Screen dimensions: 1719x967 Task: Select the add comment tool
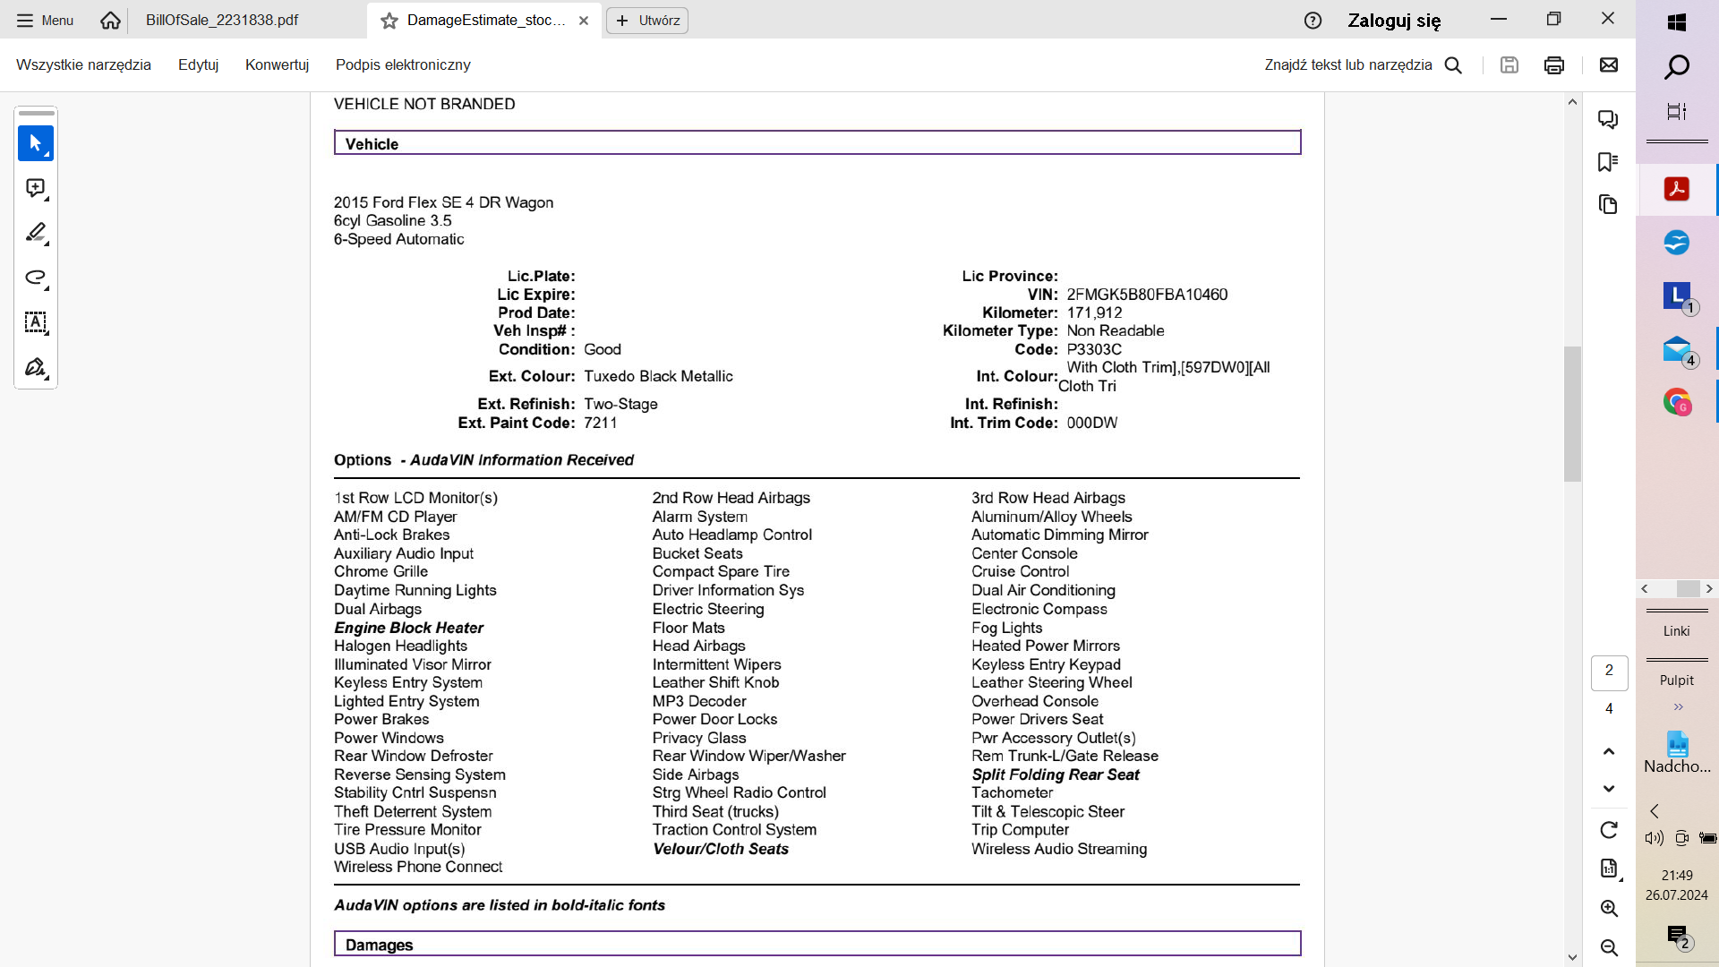pyautogui.click(x=36, y=188)
